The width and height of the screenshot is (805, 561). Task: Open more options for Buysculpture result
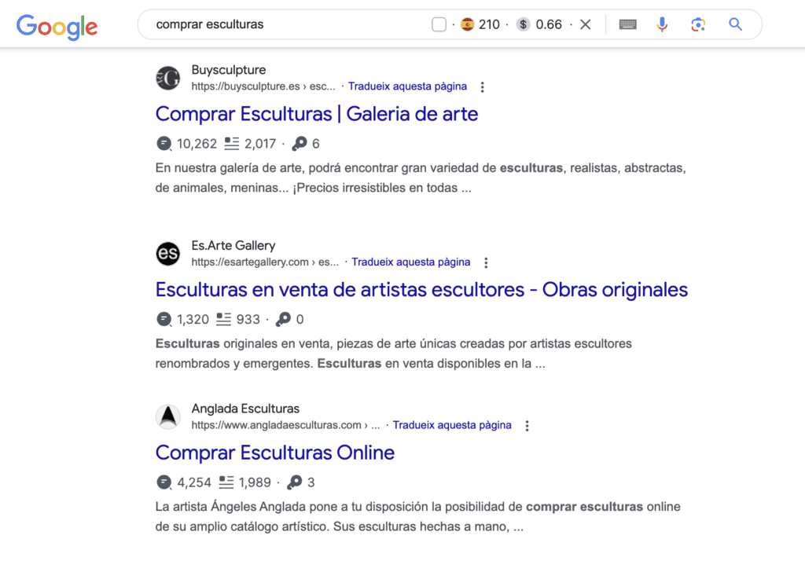click(x=482, y=86)
